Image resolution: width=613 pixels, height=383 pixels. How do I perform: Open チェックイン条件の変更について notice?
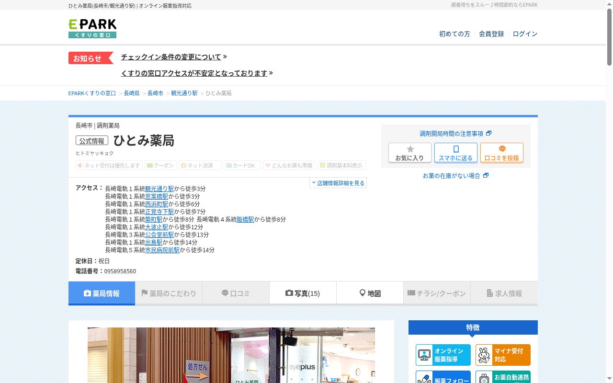(171, 57)
